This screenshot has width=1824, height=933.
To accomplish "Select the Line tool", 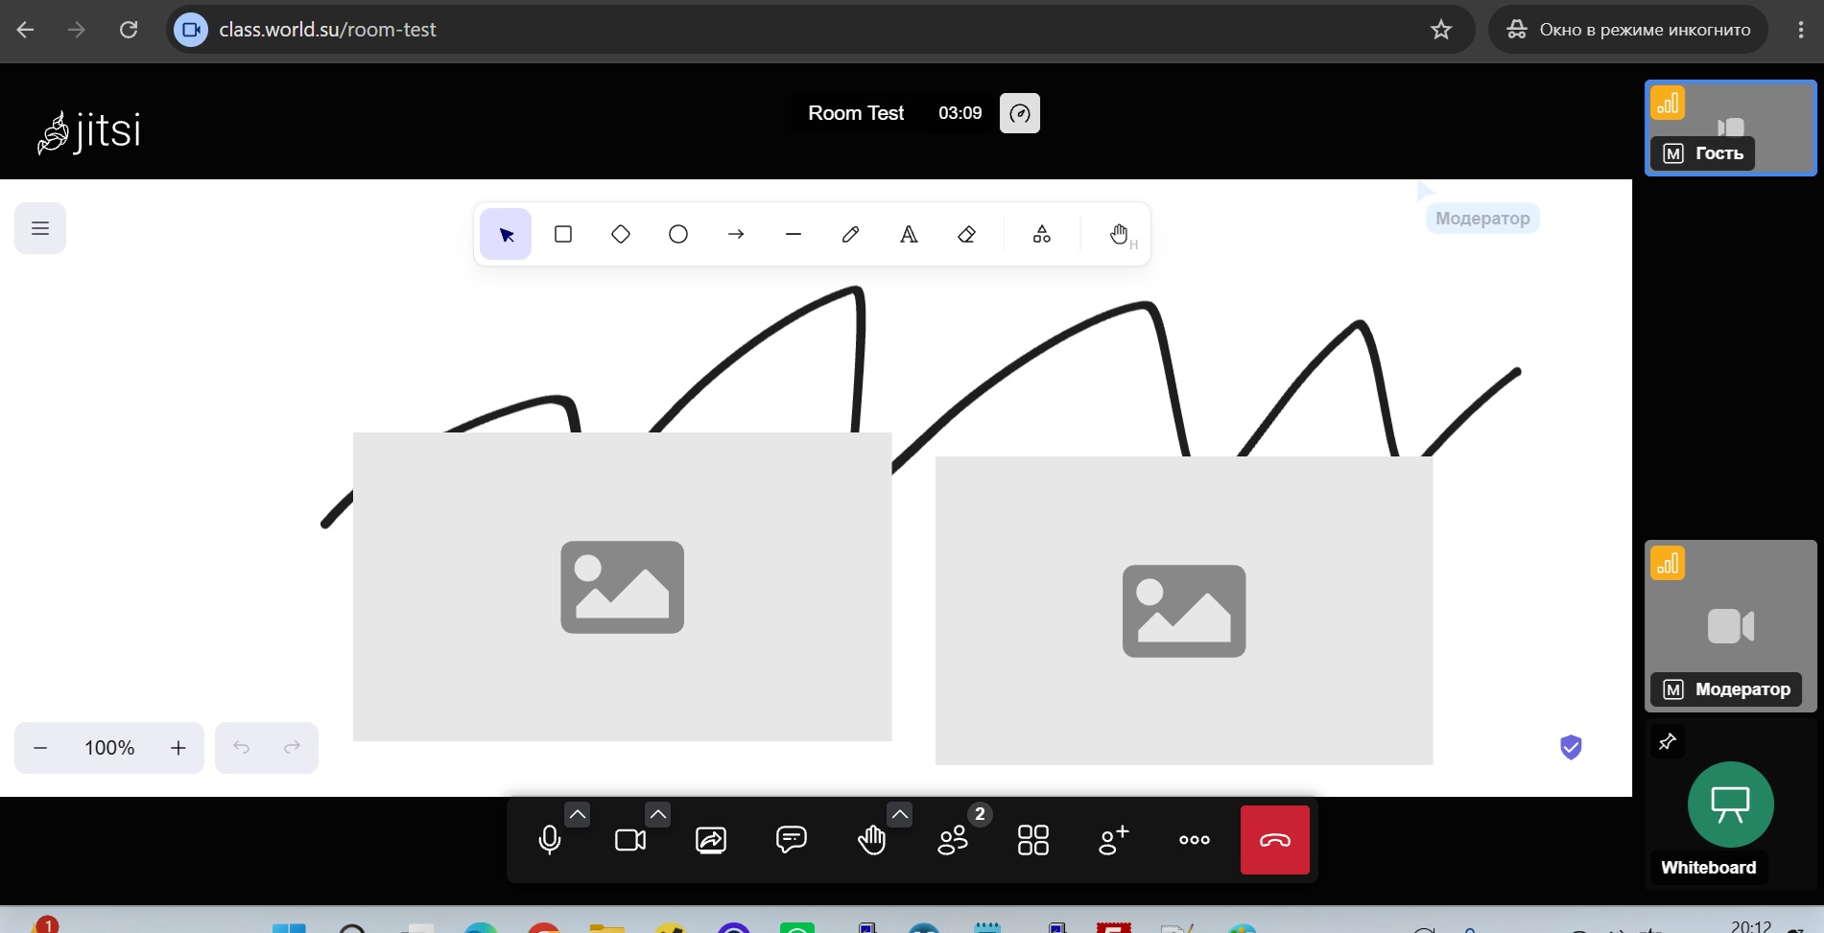I will (794, 234).
